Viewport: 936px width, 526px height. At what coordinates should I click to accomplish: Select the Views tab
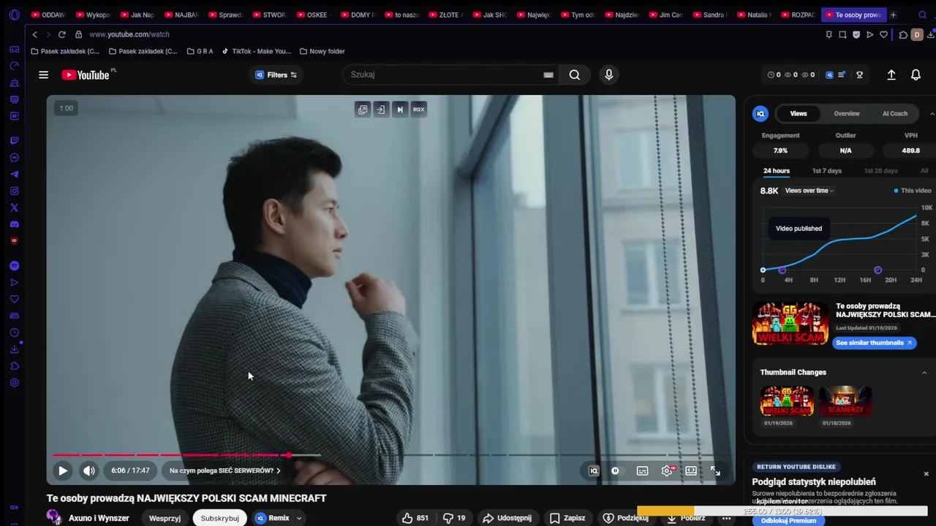pyautogui.click(x=799, y=113)
